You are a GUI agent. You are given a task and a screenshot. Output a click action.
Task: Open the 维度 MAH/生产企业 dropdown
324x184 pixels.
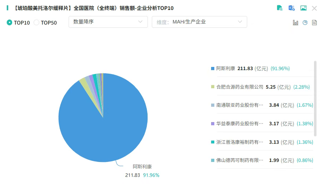199,22
